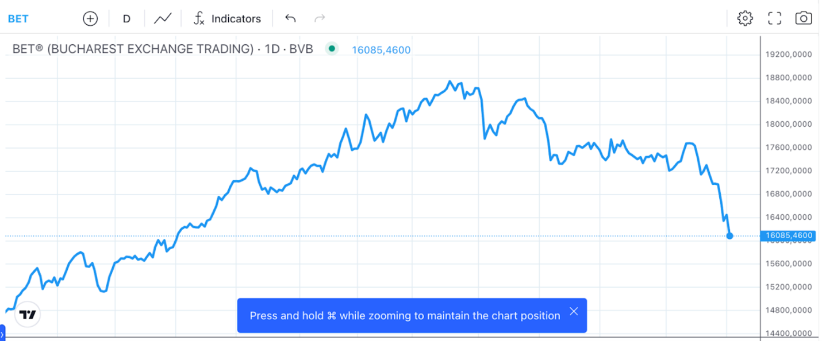
Task: Click the redo arrow icon
Action: click(320, 18)
